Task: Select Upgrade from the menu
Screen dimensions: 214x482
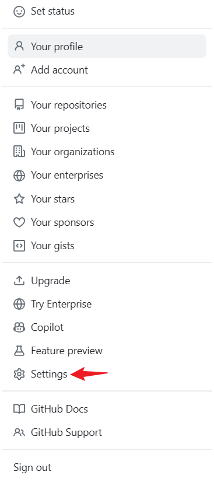Action: [x=107, y=281]
